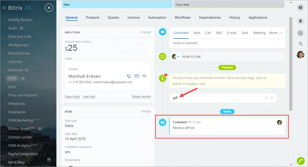
Task: Click the info icon with the red badge
Action: [x=162, y=78]
